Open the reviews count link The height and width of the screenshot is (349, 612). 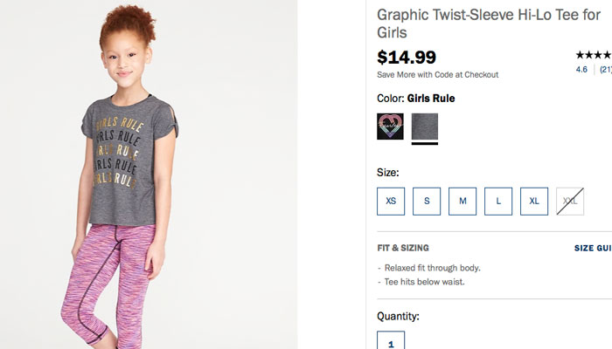[605, 70]
